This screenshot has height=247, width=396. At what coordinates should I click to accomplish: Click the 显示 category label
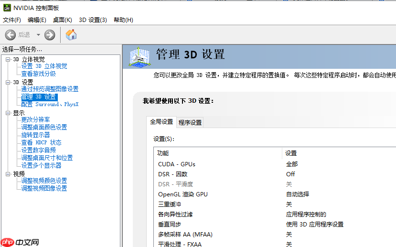pos(19,113)
